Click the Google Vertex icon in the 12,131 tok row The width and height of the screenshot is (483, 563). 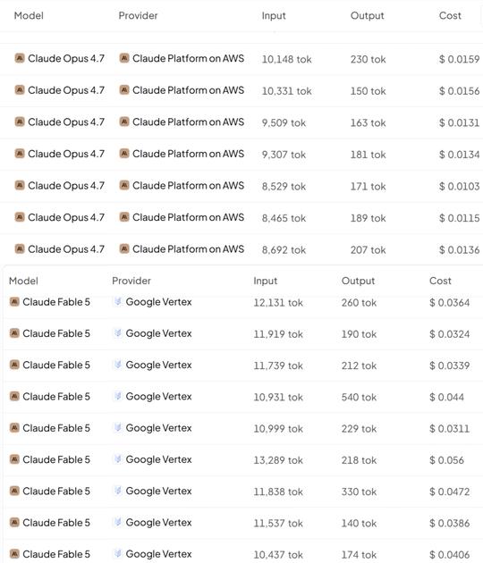tap(117, 302)
